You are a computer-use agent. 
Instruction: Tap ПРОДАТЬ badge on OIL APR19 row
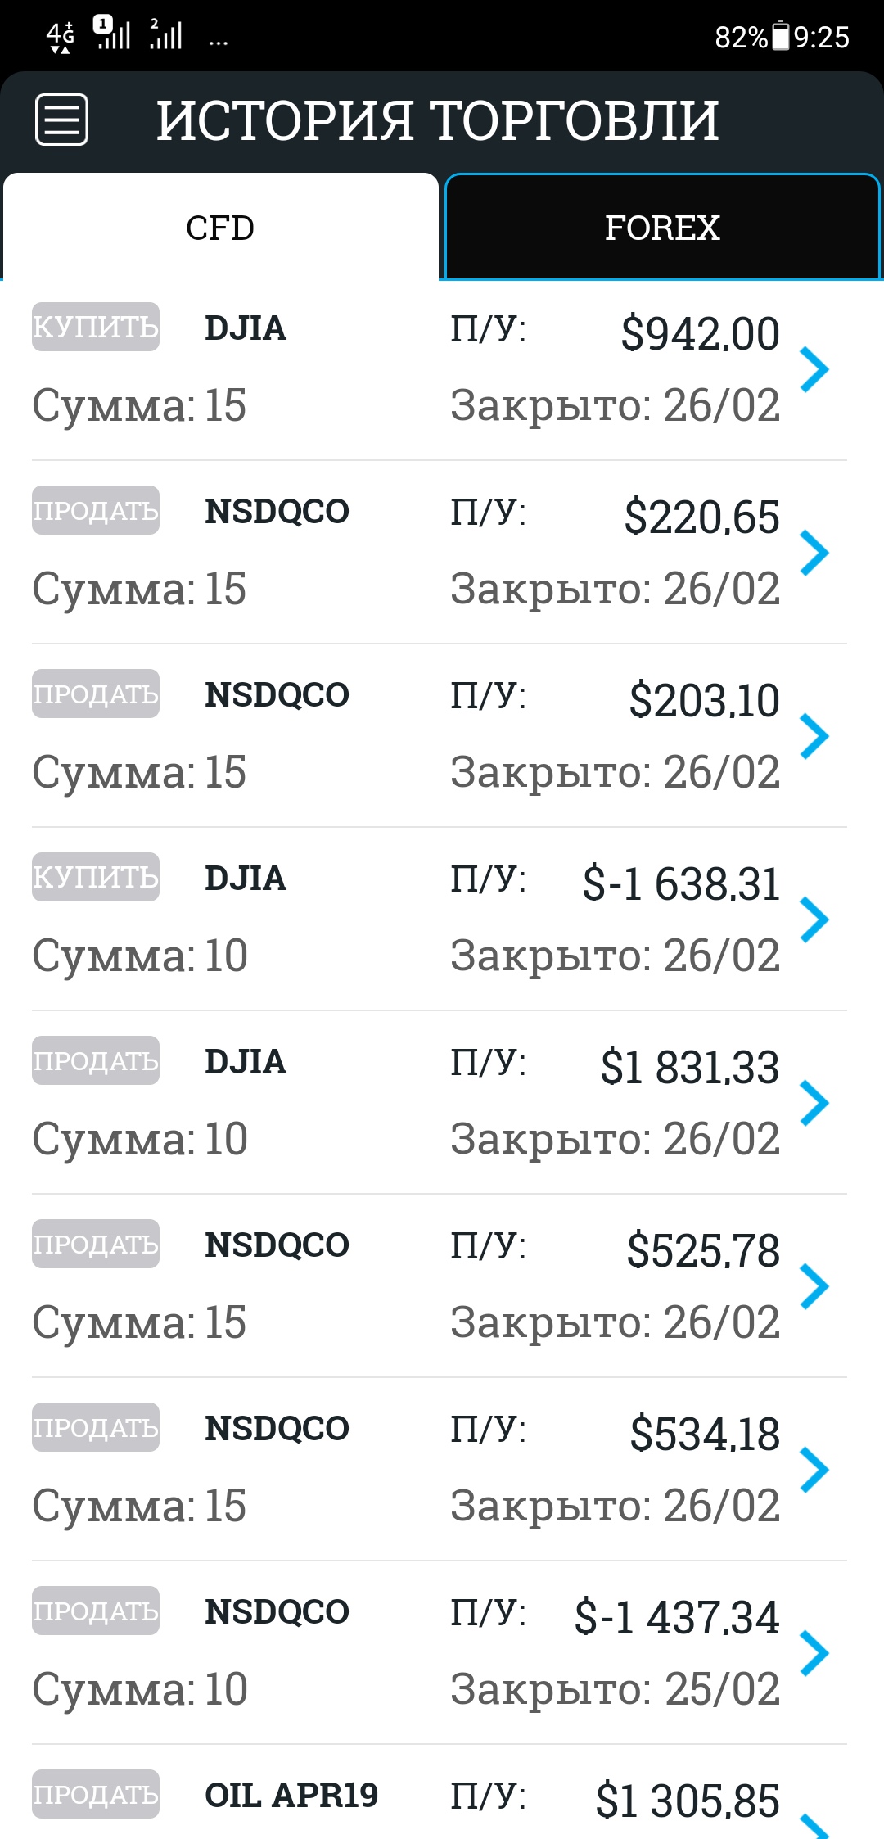pyautogui.click(x=96, y=1794)
